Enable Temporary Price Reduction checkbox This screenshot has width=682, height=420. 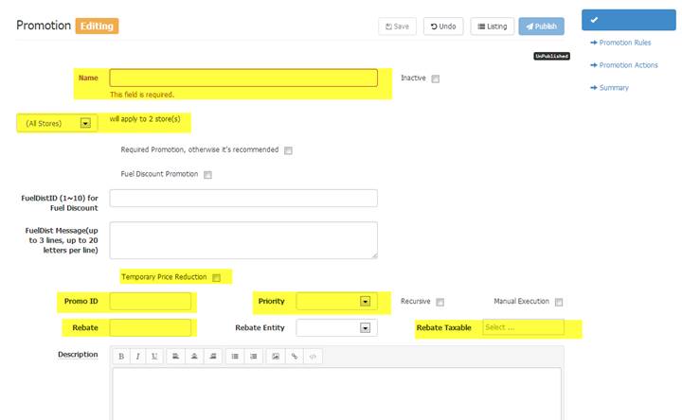coord(217,277)
